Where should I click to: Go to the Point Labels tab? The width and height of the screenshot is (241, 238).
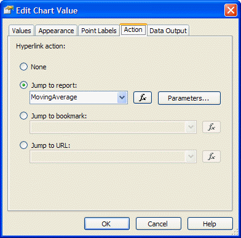pos(99,31)
